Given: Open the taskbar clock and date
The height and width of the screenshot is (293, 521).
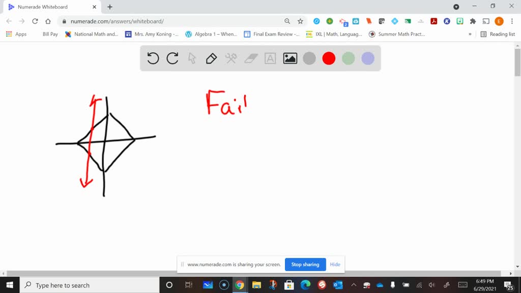Looking at the screenshot, I should 485,285.
